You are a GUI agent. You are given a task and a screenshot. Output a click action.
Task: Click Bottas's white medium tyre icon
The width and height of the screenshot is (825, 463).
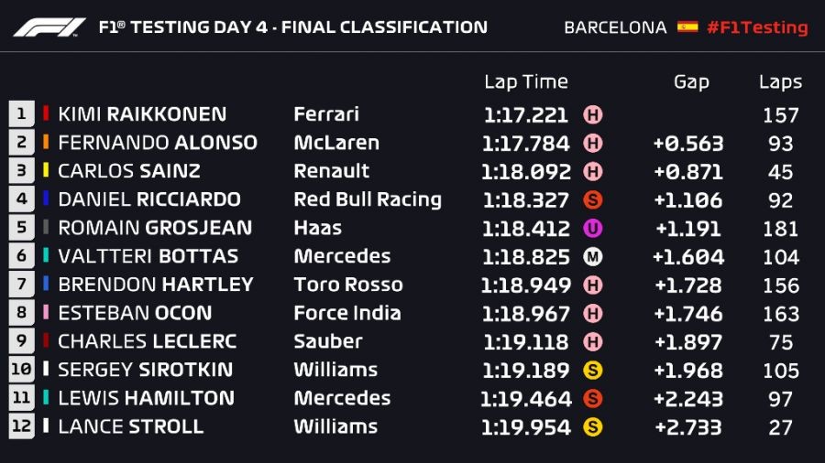tap(593, 257)
